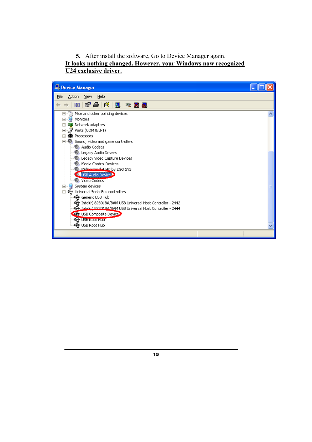This screenshot has width=312, height=442.
Task: Select the Generic USB Hub label
Action: point(95,197)
